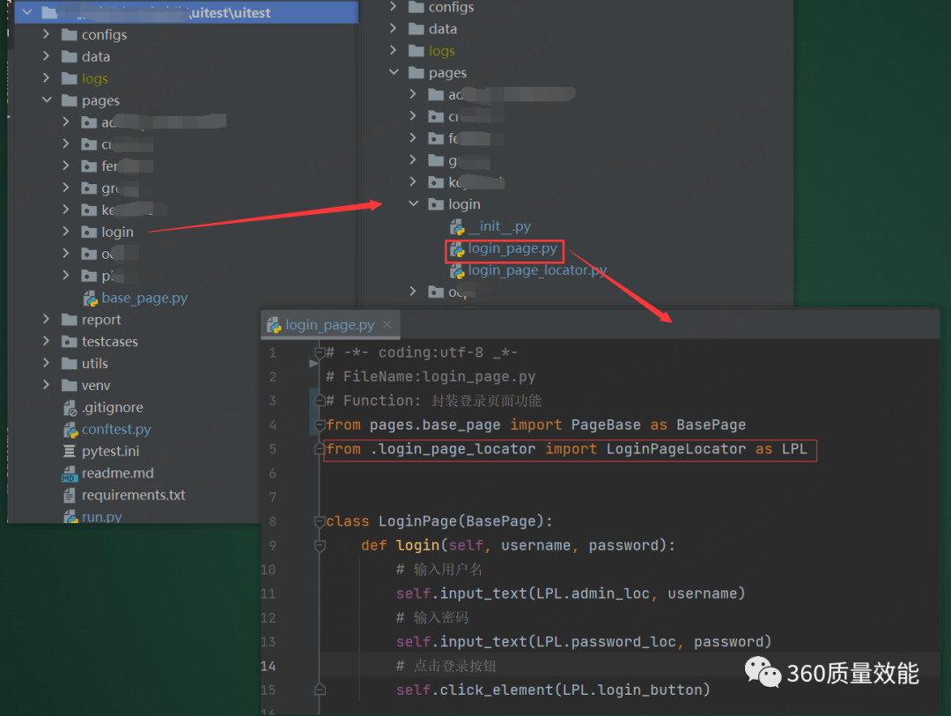Fold the header comment block at line 1
This screenshot has height=716, width=951.
[x=320, y=352]
